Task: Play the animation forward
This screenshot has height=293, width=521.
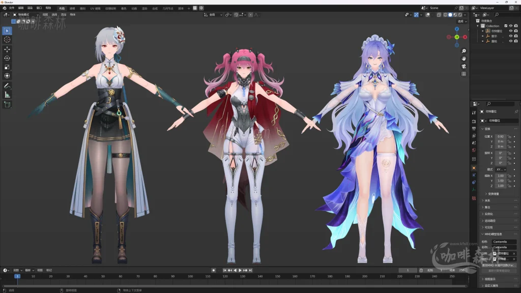Action: [240, 271]
